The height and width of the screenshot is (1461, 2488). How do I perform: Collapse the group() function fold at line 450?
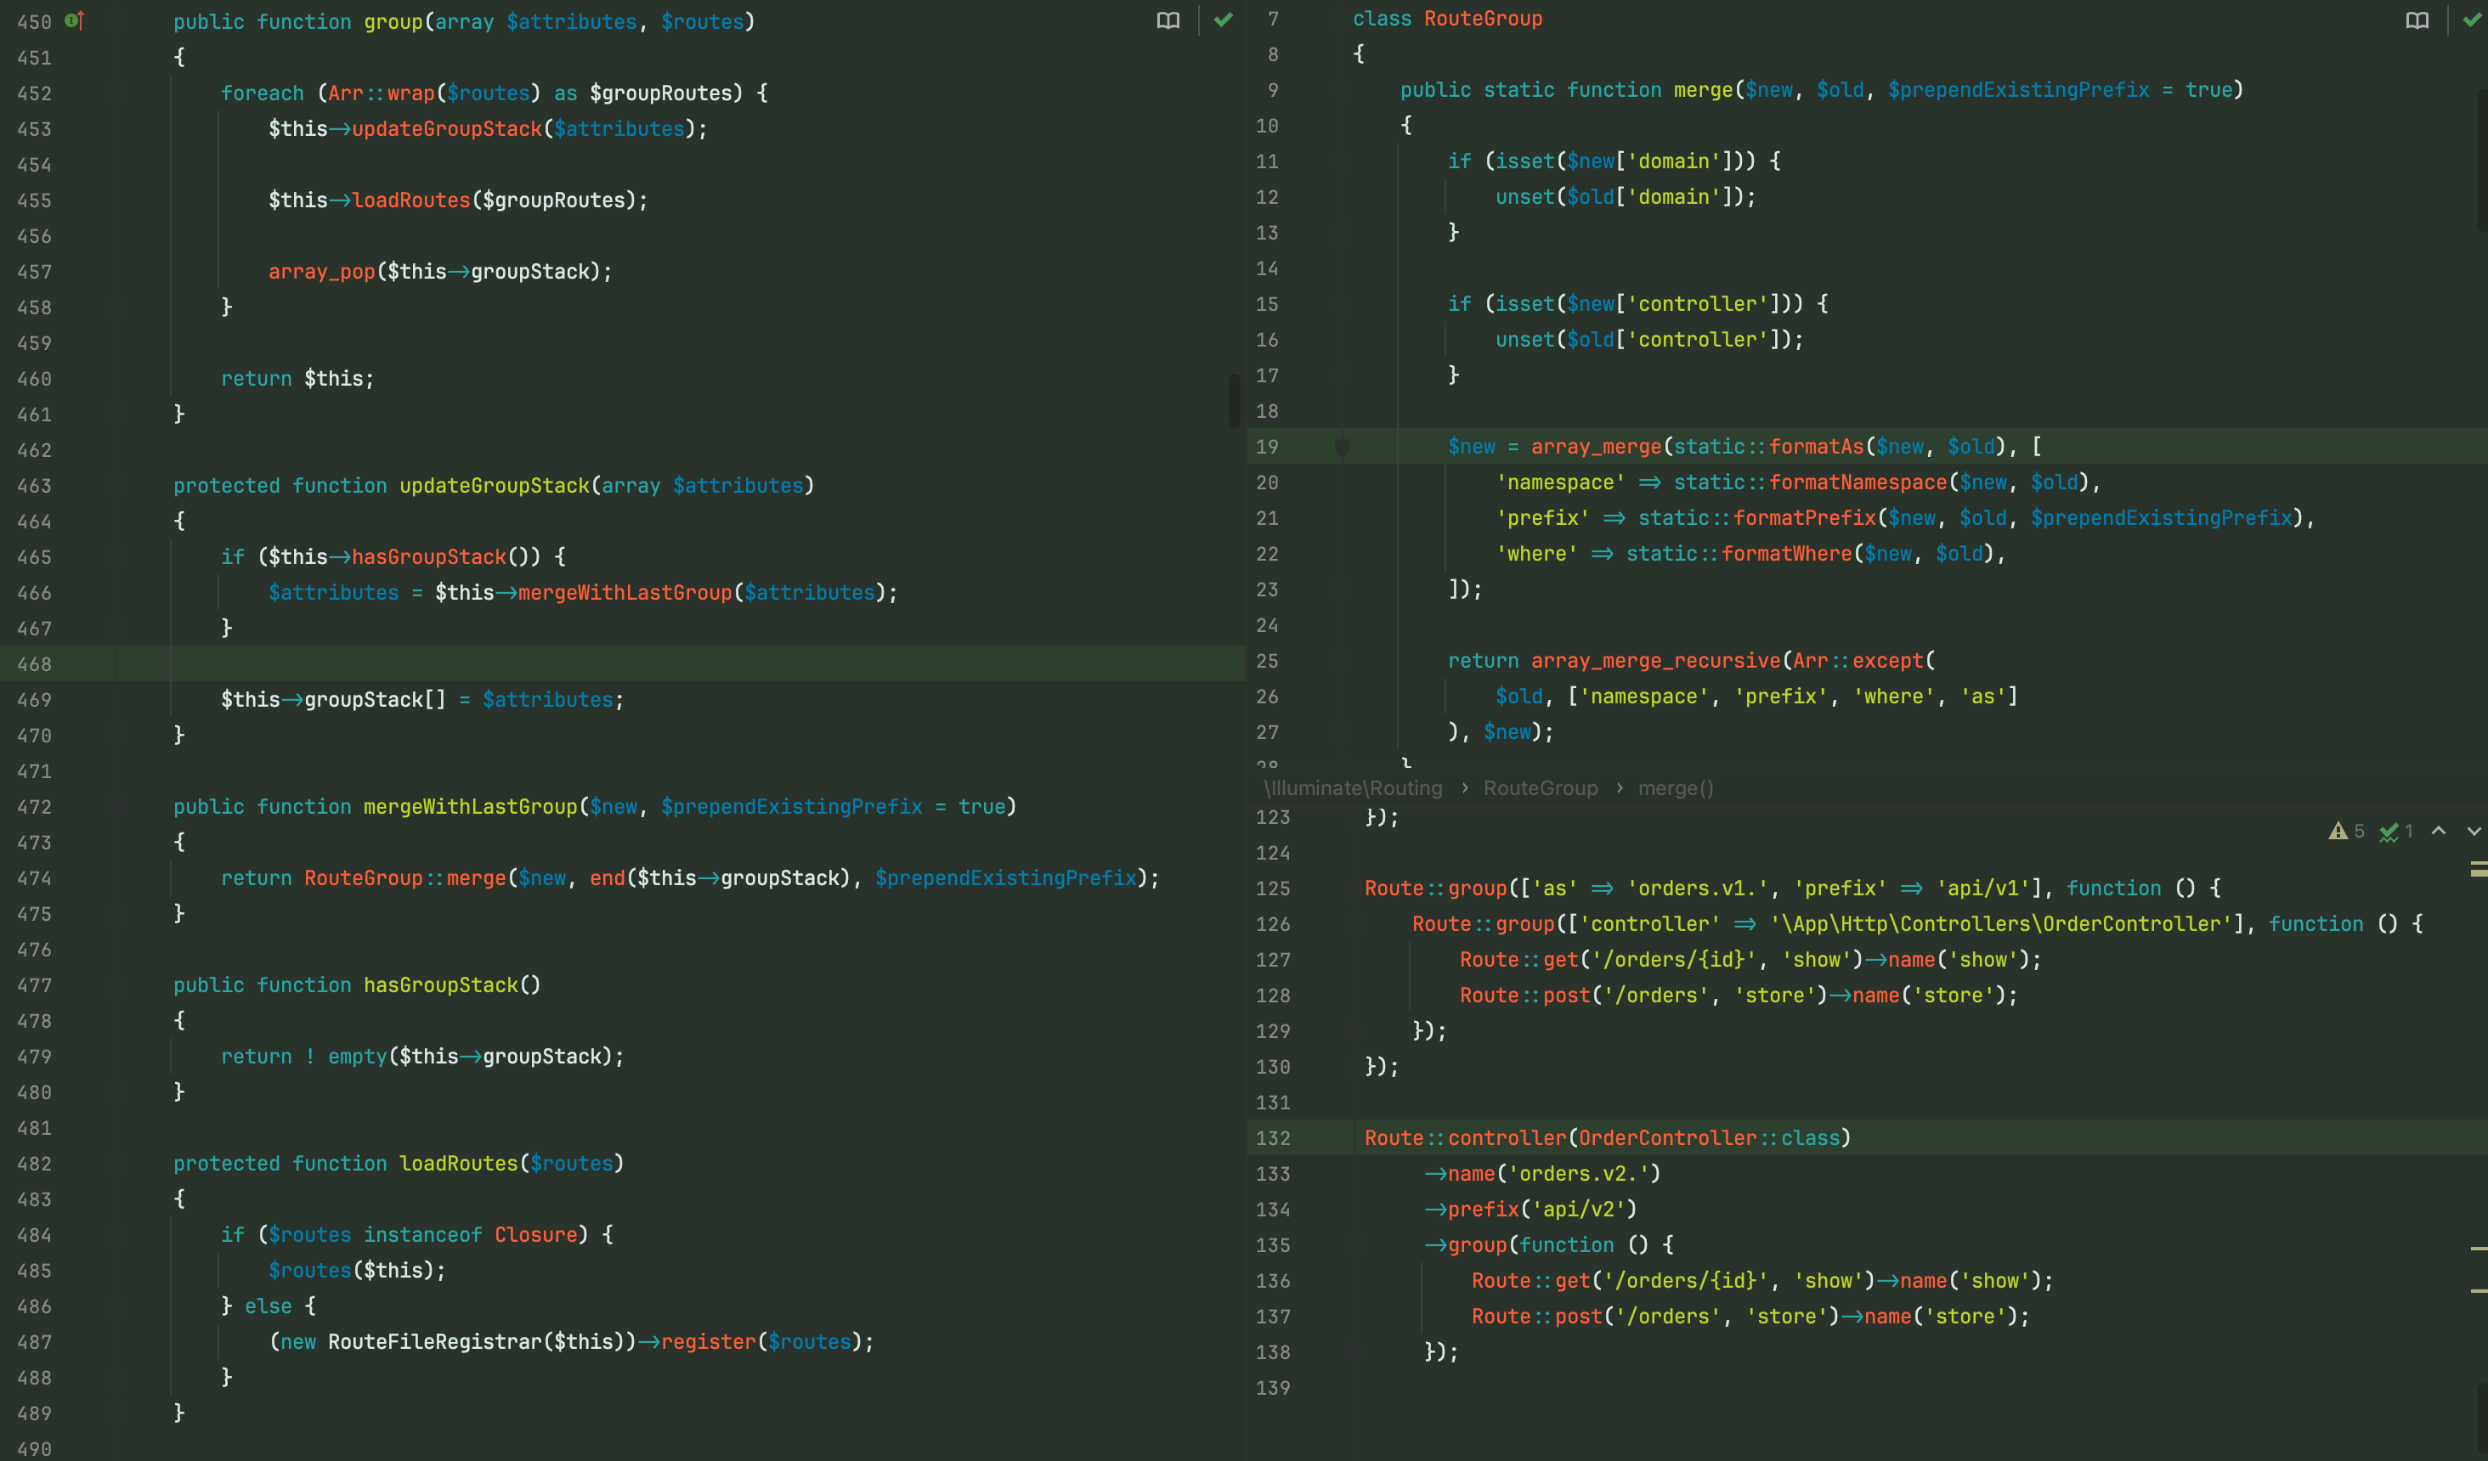115,22
